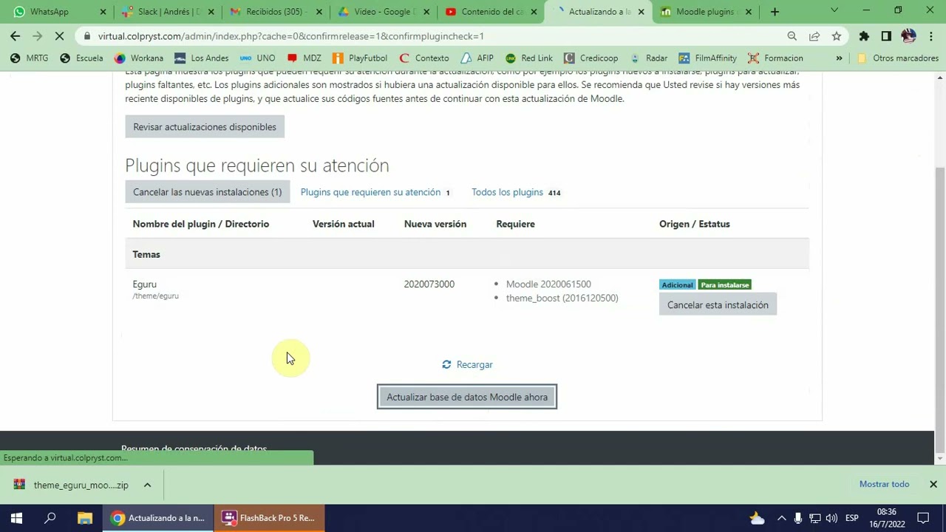Switch to FlashBack Pro 5 taskbar app
This screenshot has width=946, height=532.
[x=269, y=518]
